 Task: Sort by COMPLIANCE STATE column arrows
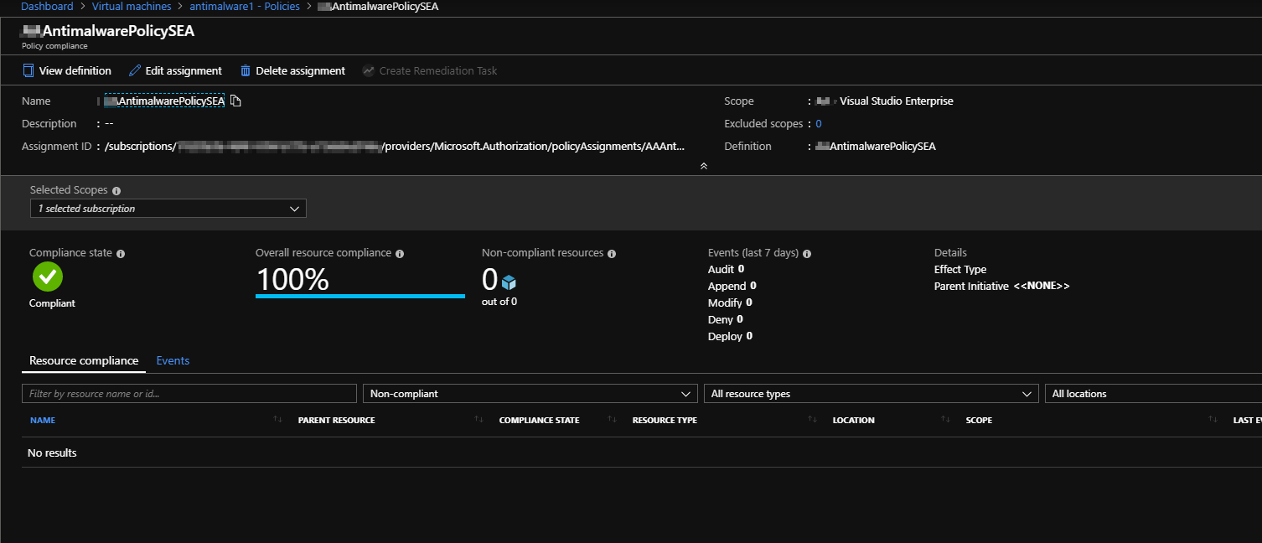click(612, 419)
